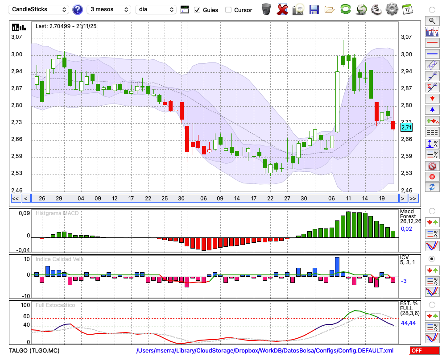446x357 pixels.
Task: Uncheck the Guies checkbox
Action: point(197,10)
